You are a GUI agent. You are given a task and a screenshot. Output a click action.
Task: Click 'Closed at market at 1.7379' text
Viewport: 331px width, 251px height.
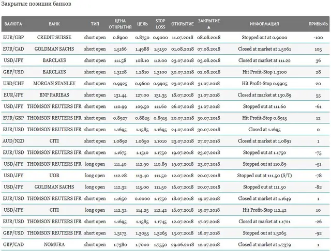[x=264, y=245]
